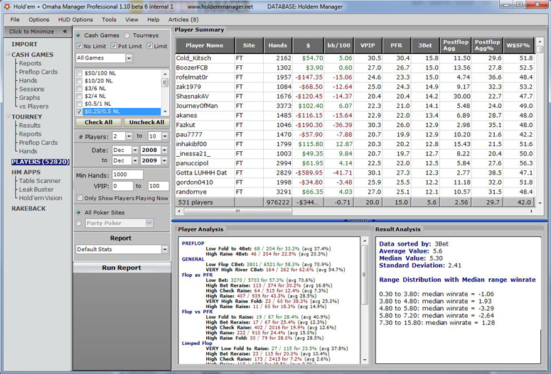Select PLAYERS (52820) in sidebar
Viewport: 551px width, 374px height.
[41, 162]
